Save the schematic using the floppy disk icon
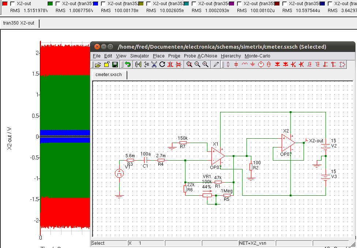 click(115, 65)
